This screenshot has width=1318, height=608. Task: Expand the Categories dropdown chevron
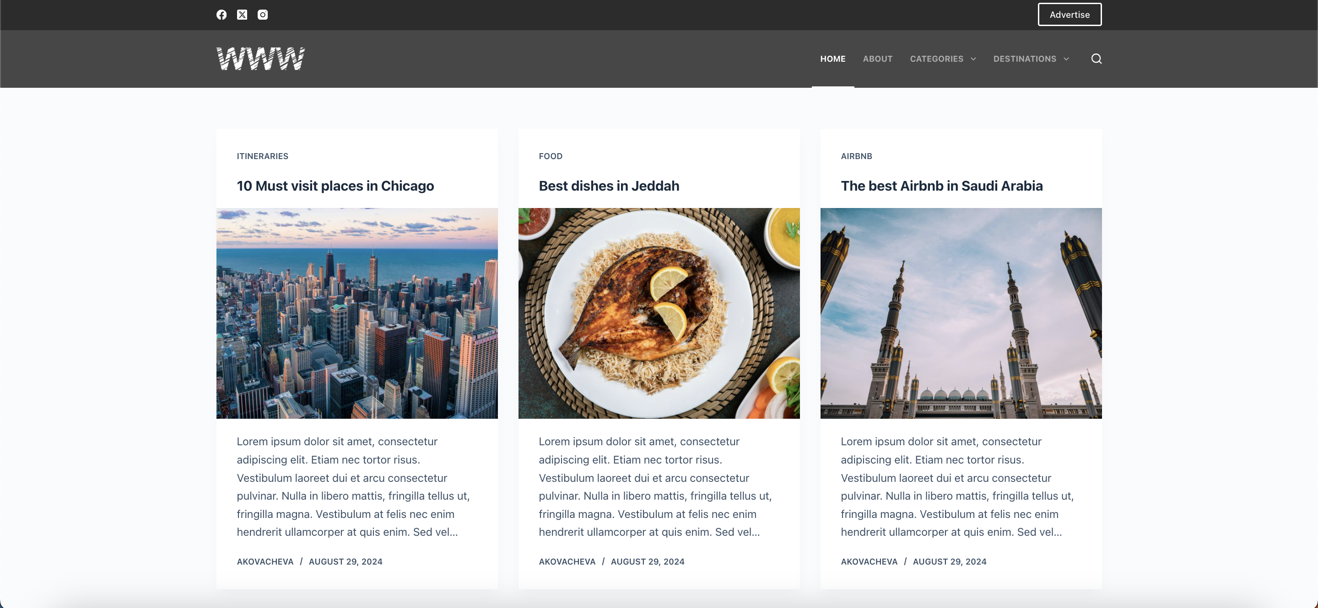click(x=973, y=59)
